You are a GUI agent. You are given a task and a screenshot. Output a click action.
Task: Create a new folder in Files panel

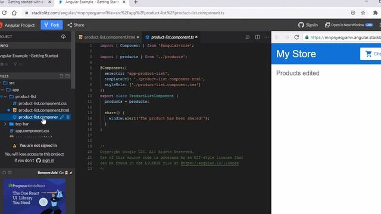[x=67, y=76]
